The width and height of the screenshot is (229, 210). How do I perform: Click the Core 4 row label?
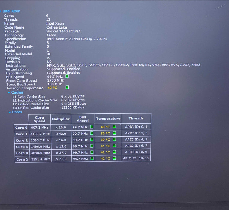pos(22,153)
